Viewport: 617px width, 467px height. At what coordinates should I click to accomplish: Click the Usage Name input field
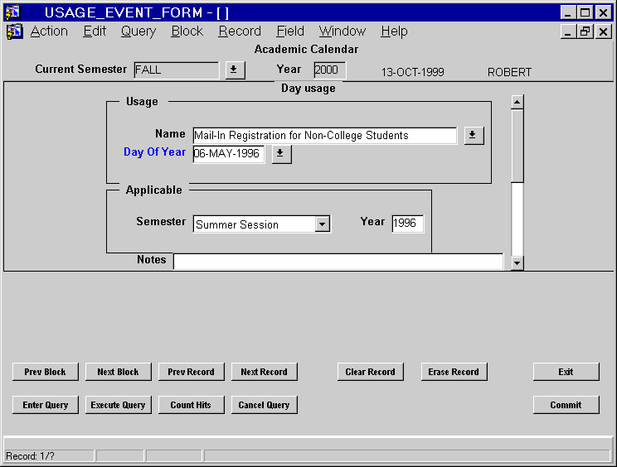click(324, 136)
